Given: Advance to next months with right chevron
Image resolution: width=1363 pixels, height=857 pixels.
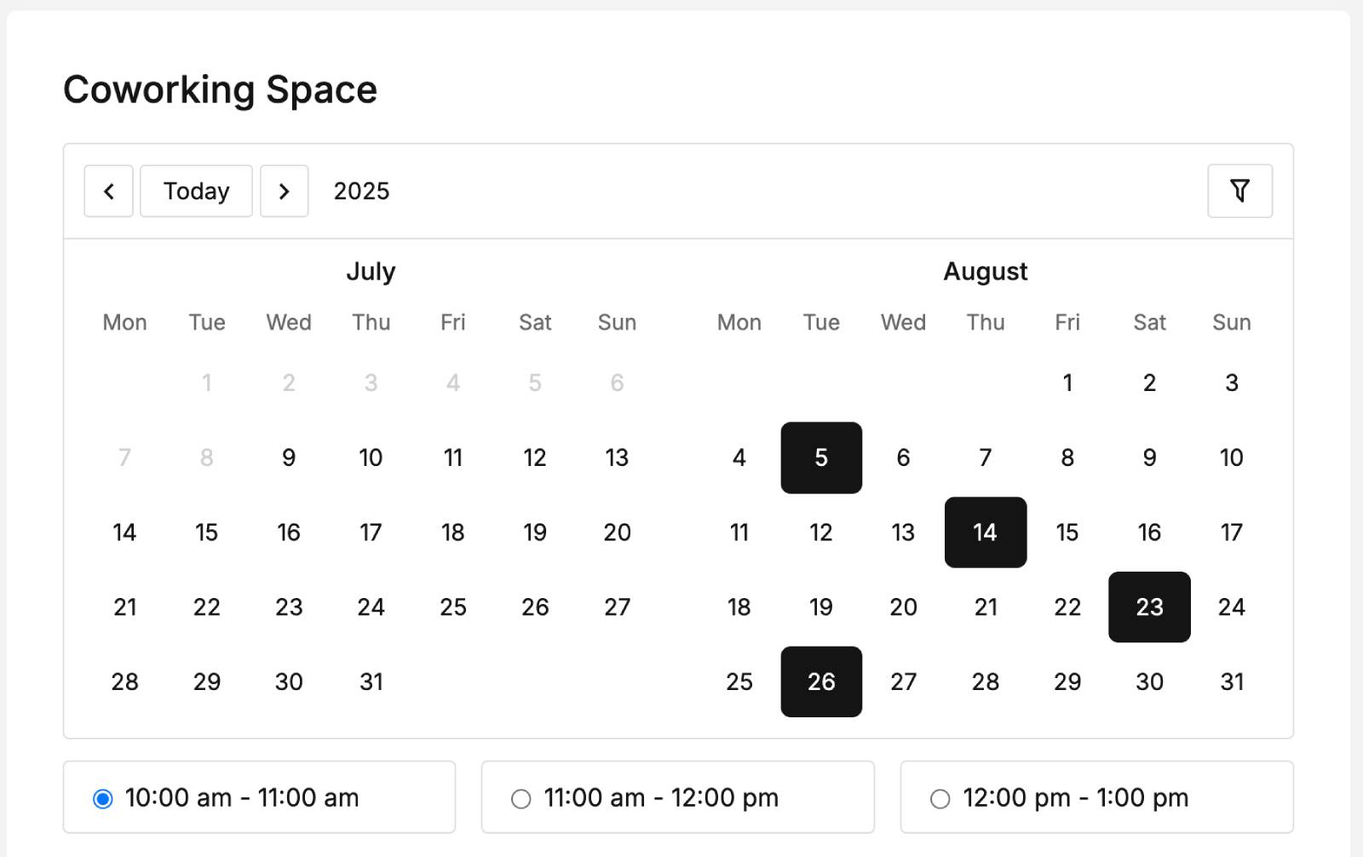Looking at the screenshot, I should pyautogui.click(x=285, y=191).
